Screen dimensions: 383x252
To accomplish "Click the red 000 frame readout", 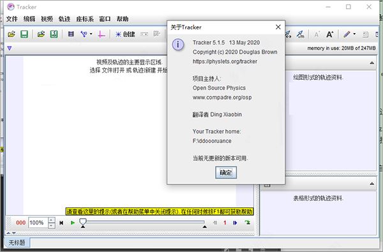I will (x=21, y=223).
